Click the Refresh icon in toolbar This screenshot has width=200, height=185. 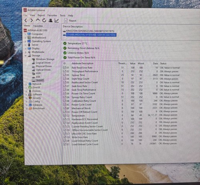tap(44, 20)
